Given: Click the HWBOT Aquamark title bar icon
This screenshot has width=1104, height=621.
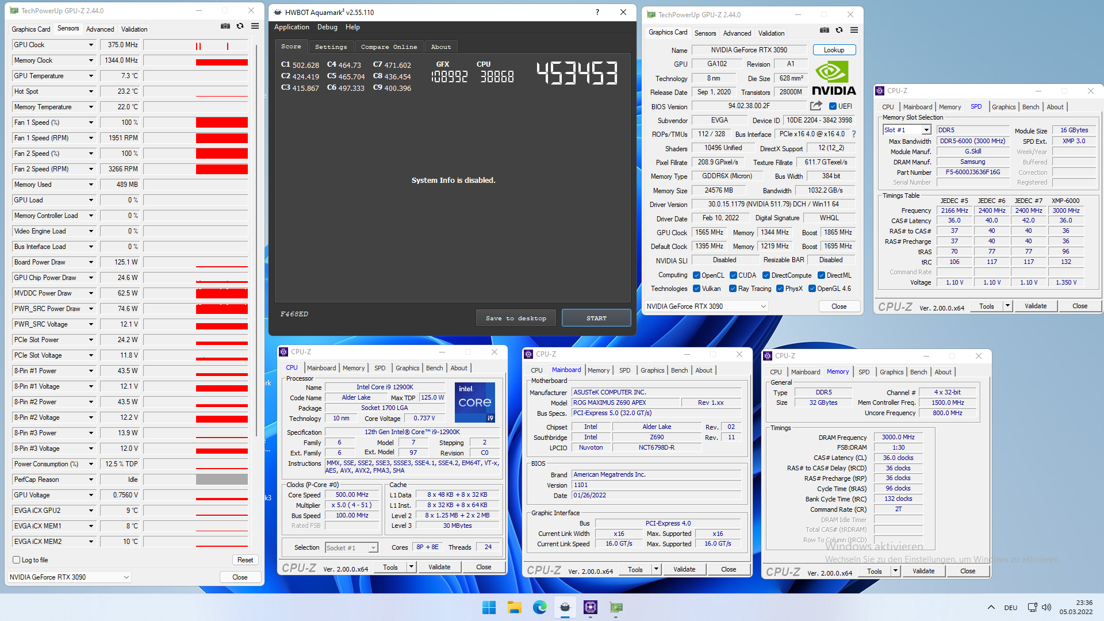Looking at the screenshot, I should (x=278, y=12).
